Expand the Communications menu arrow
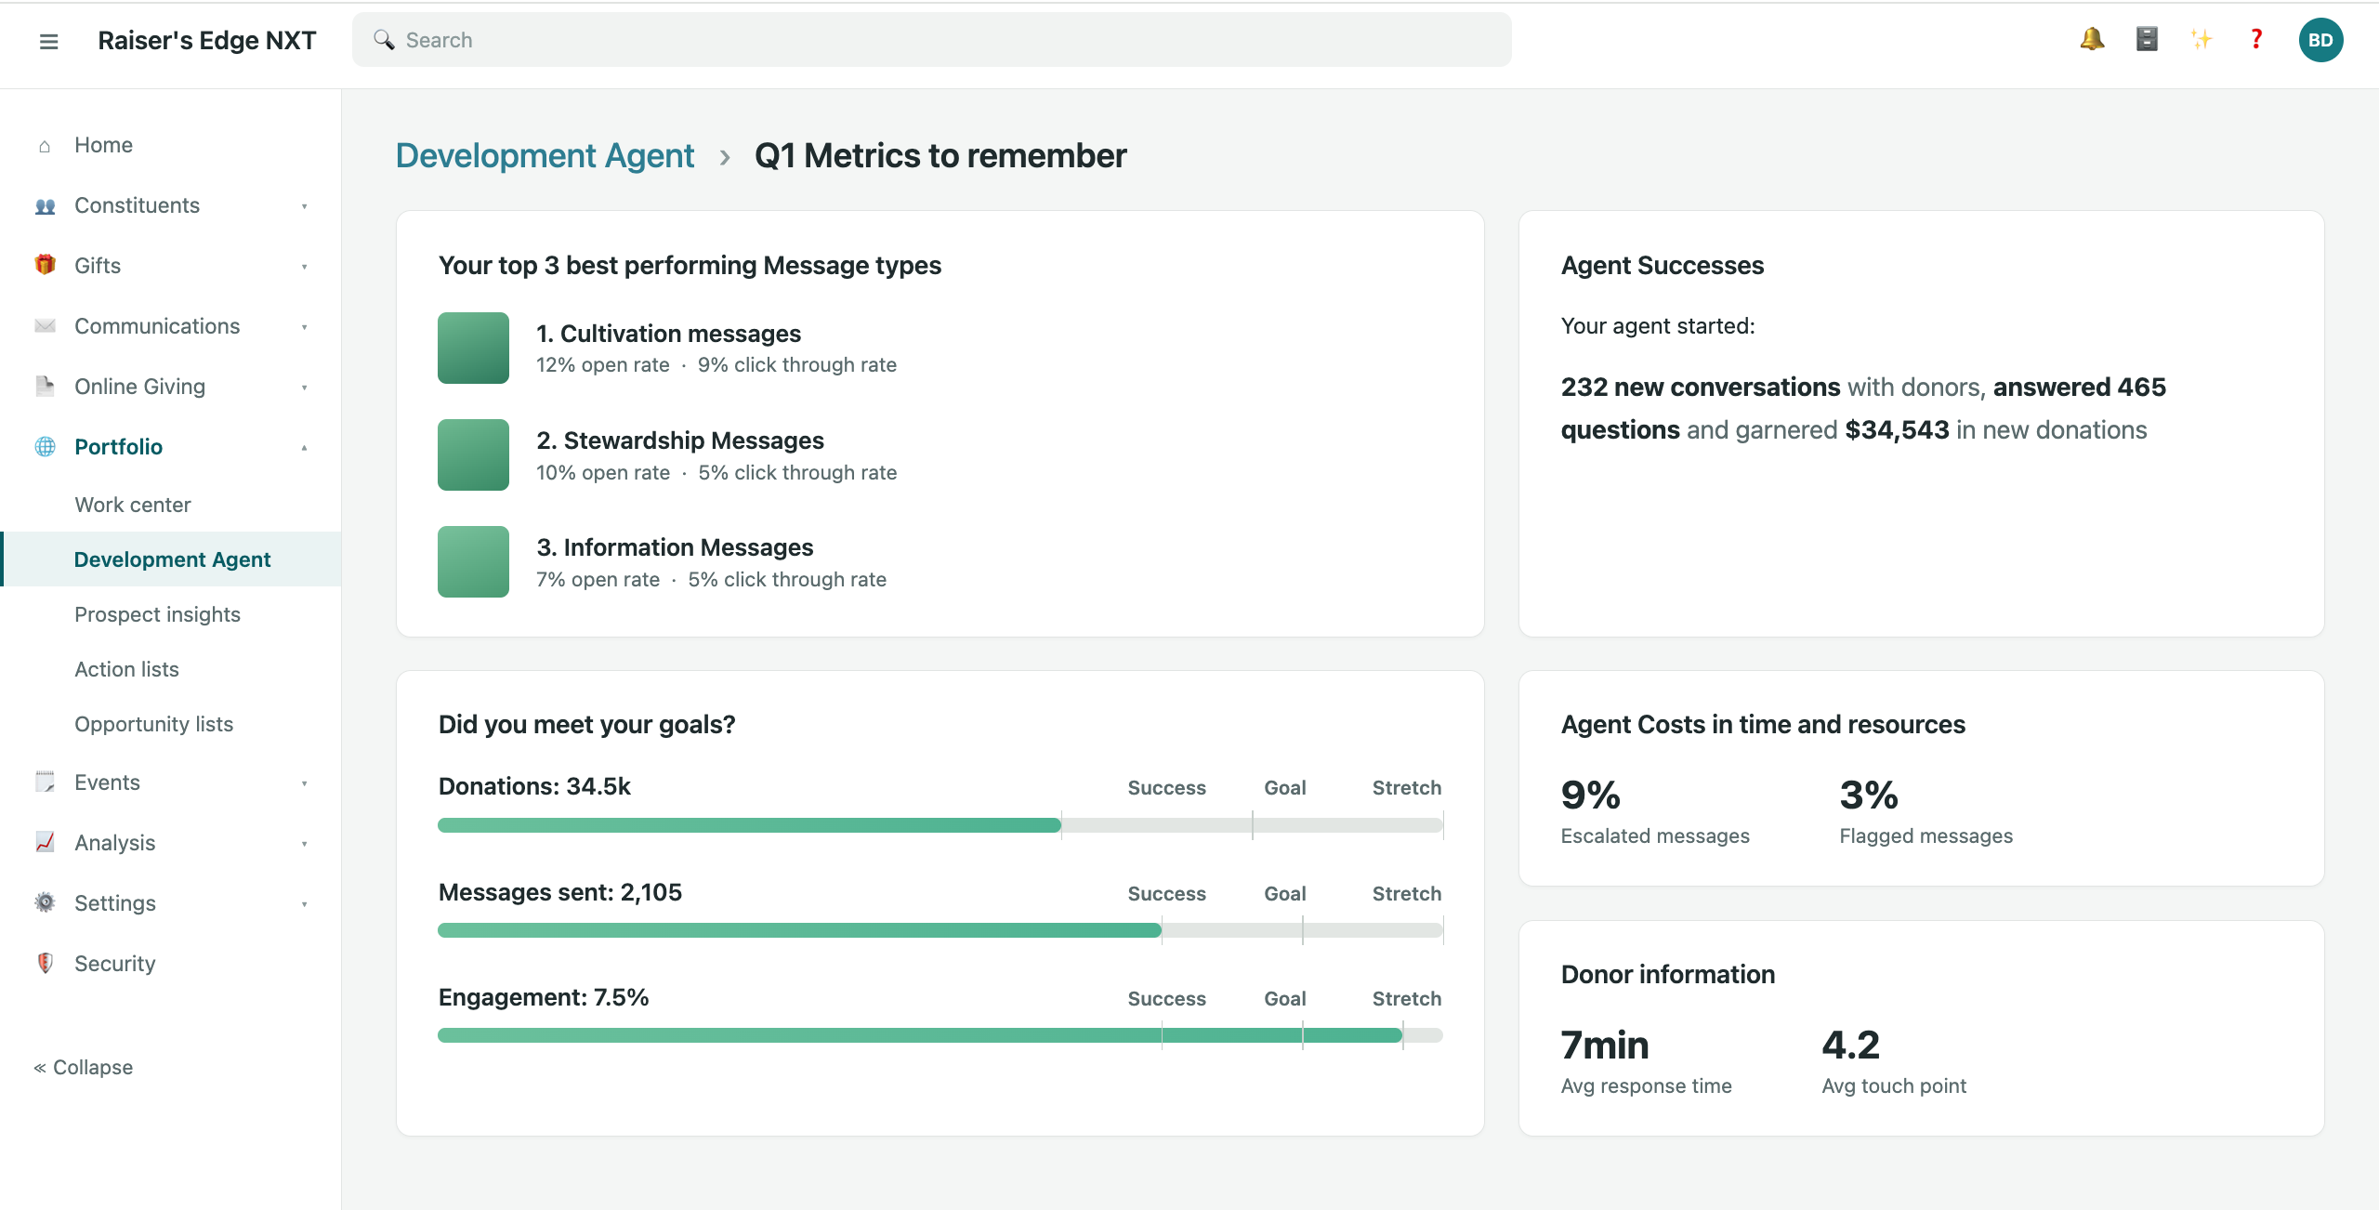Viewport: 2379px width, 1210px height. pyautogui.click(x=304, y=327)
